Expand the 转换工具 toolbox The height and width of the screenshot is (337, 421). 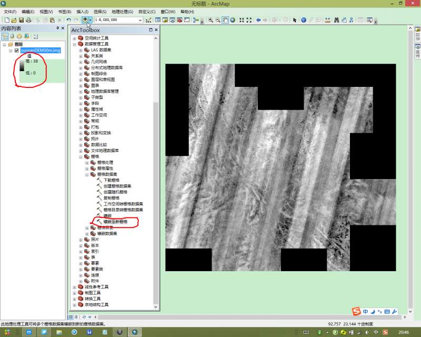pyautogui.click(x=74, y=299)
